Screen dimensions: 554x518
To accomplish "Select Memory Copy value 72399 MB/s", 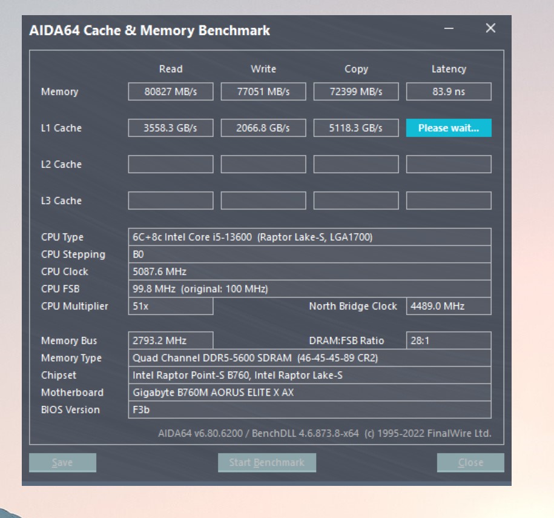I will 356,91.
